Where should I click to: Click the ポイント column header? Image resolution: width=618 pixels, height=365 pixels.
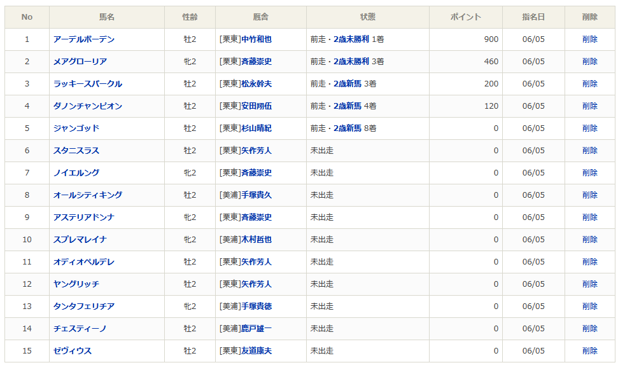[466, 17]
